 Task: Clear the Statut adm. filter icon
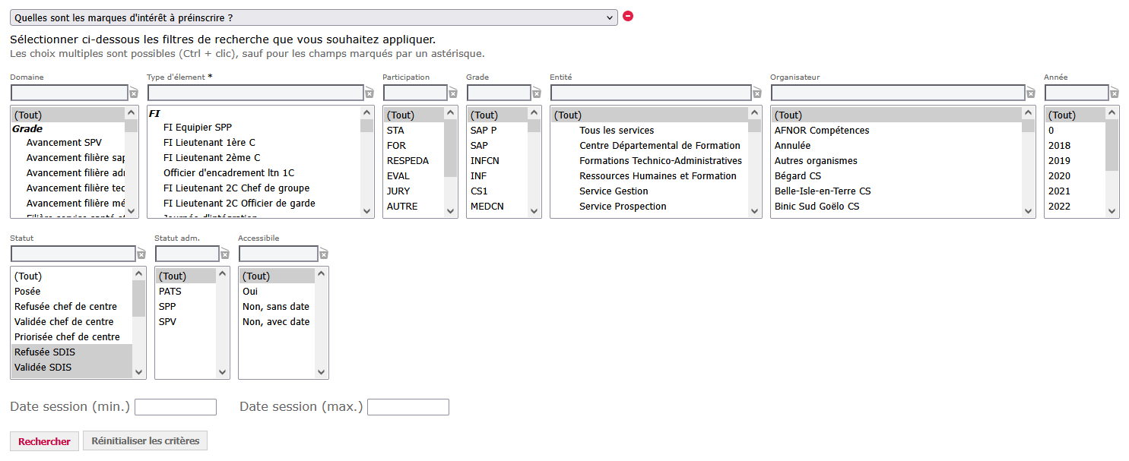[225, 254]
